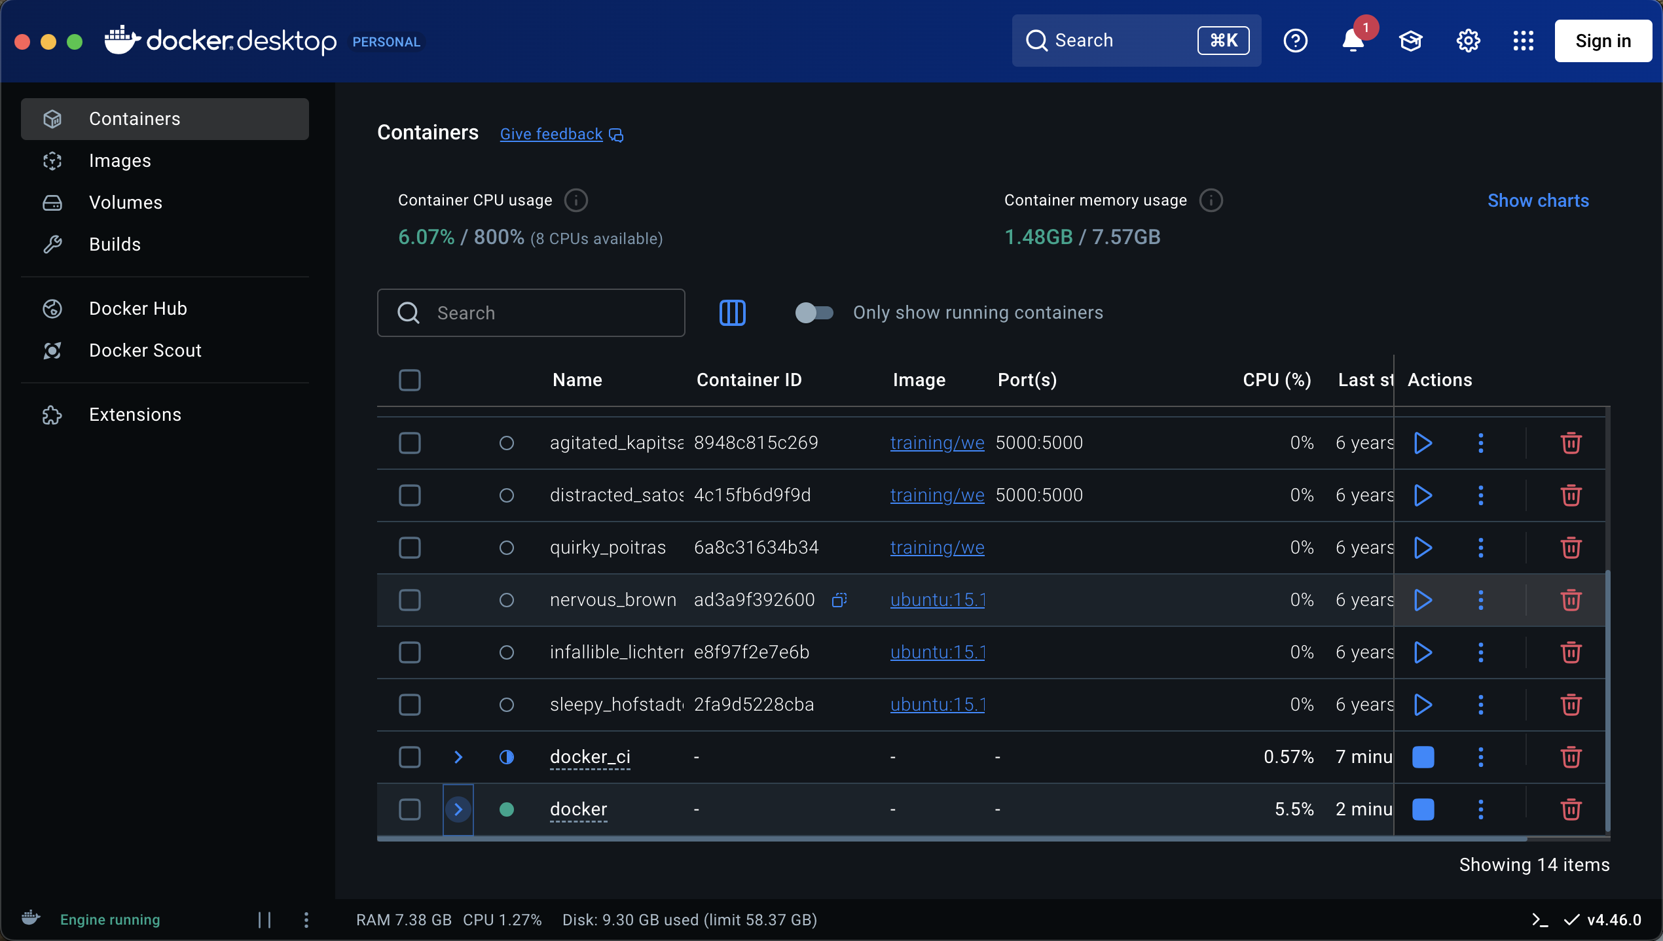Open more actions for quirky_poitras
1663x941 pixels.
(x=1480, y=548)
